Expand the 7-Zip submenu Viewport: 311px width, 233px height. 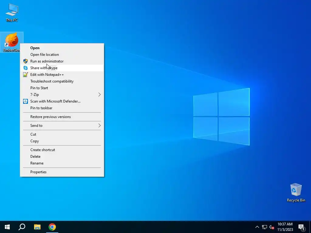[x=62, y=95]
